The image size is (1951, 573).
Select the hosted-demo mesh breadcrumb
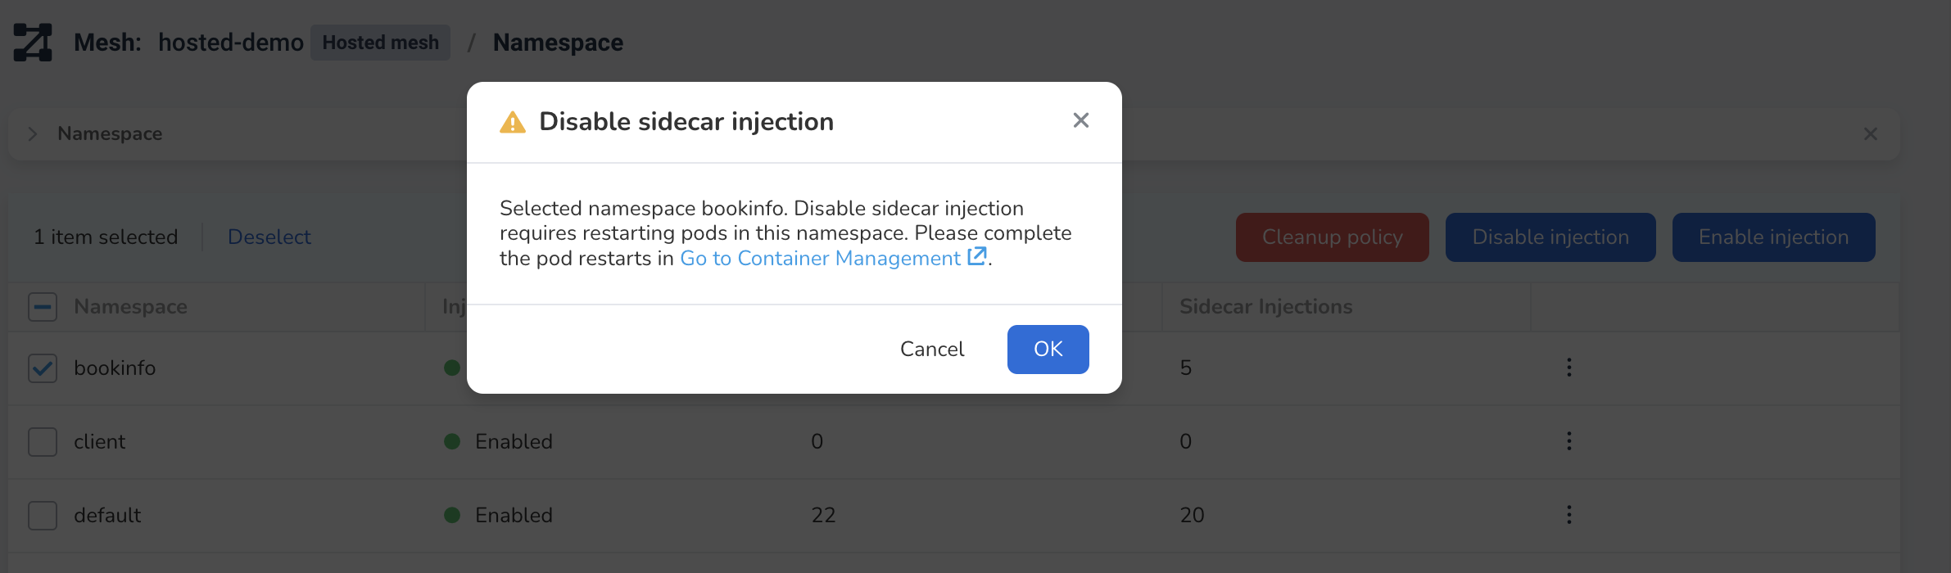(x=230, y=43)
